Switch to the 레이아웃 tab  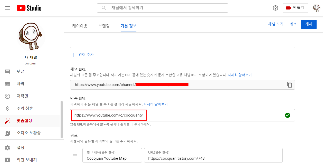pos(80,26)
